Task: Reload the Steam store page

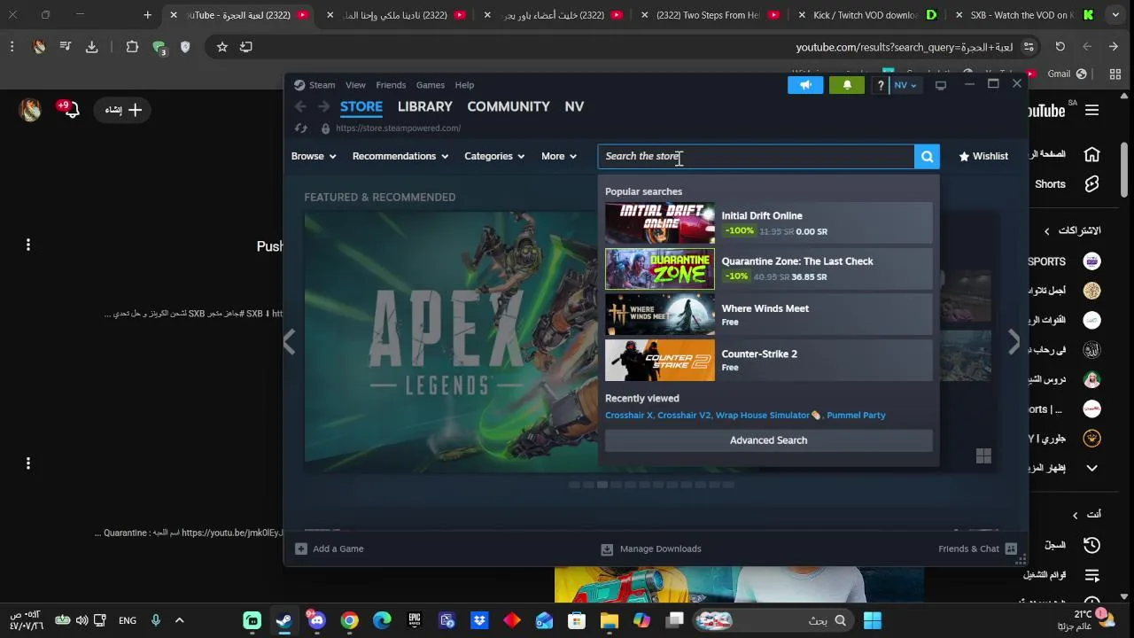Action: (301, 128)
